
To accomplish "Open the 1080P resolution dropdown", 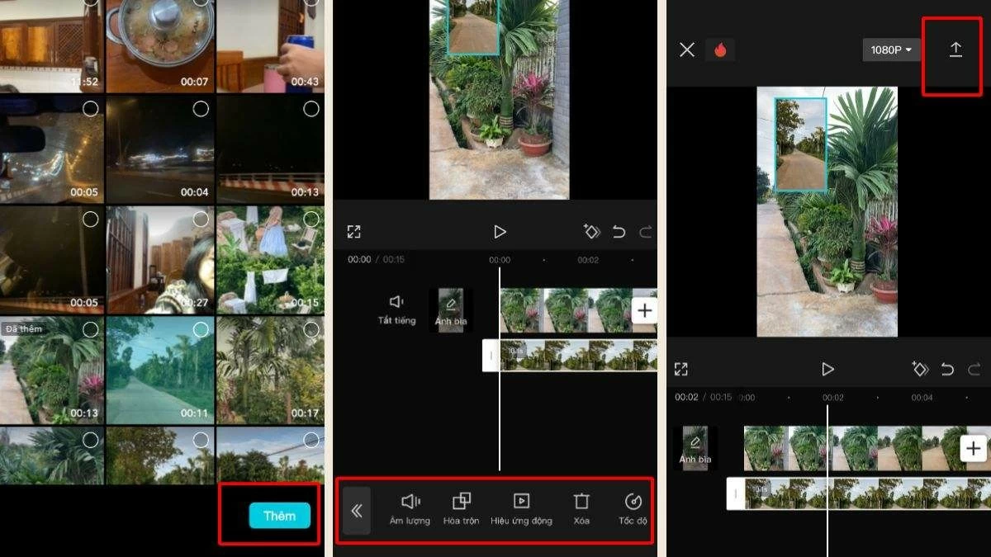I will click(x=890, y=50).
